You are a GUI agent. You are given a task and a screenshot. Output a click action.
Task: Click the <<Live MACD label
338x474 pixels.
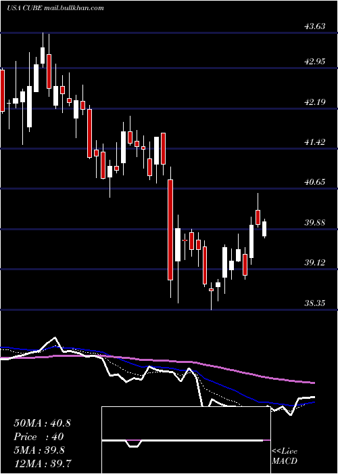click(285, 456)
